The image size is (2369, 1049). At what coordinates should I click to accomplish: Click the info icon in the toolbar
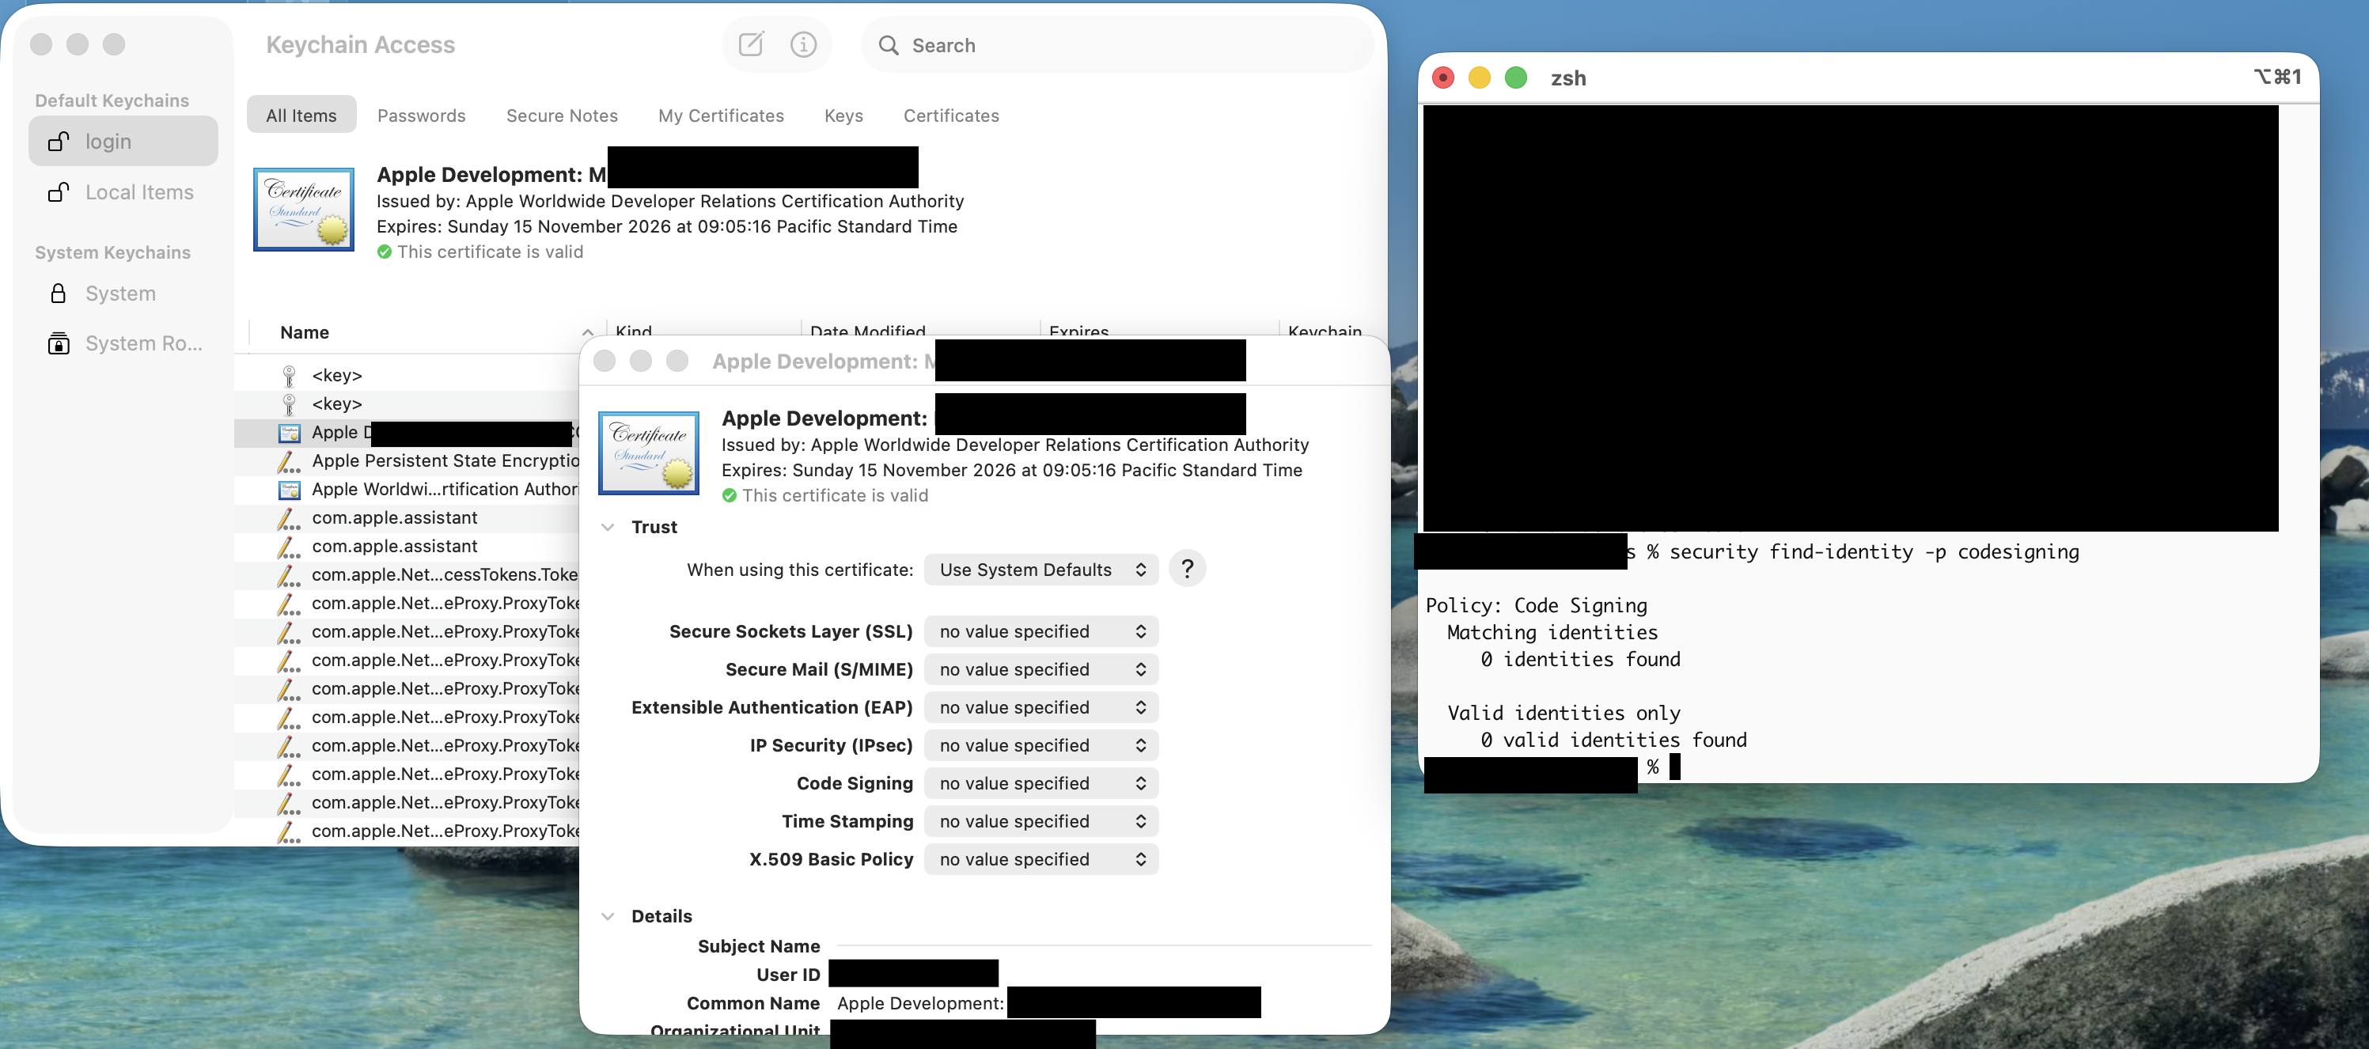tap(803, 44)
